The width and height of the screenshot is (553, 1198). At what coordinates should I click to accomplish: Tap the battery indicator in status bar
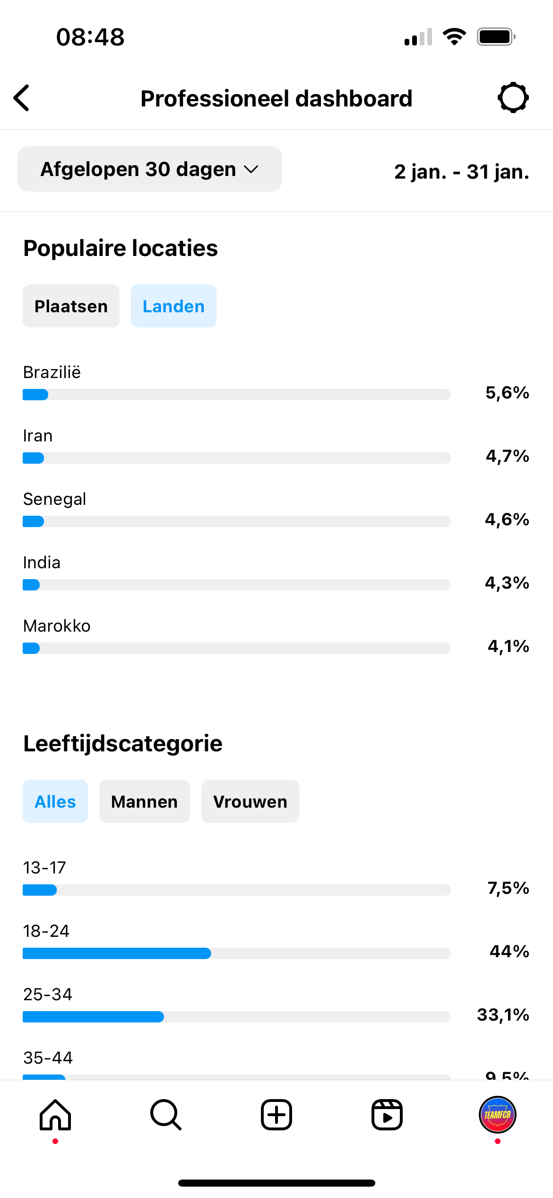[496, 36]
